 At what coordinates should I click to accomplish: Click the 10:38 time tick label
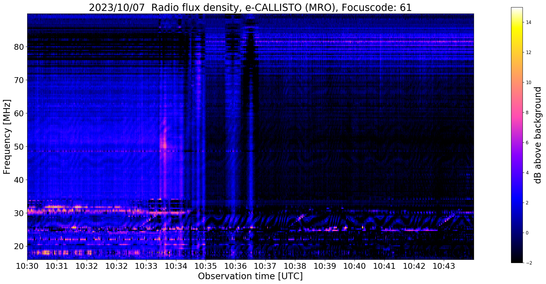click(x=295, y=266)
